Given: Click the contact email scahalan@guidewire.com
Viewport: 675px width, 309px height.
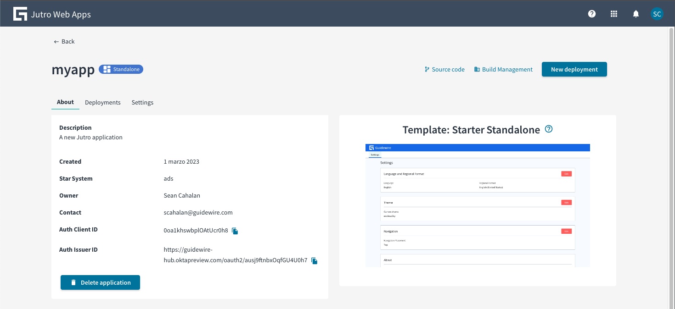Looking at the screenshot, I should tap(198, 213).
